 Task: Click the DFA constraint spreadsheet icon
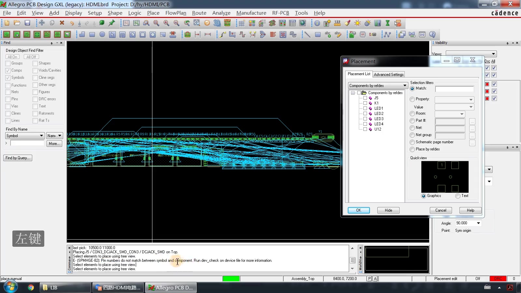click(292, 23)
